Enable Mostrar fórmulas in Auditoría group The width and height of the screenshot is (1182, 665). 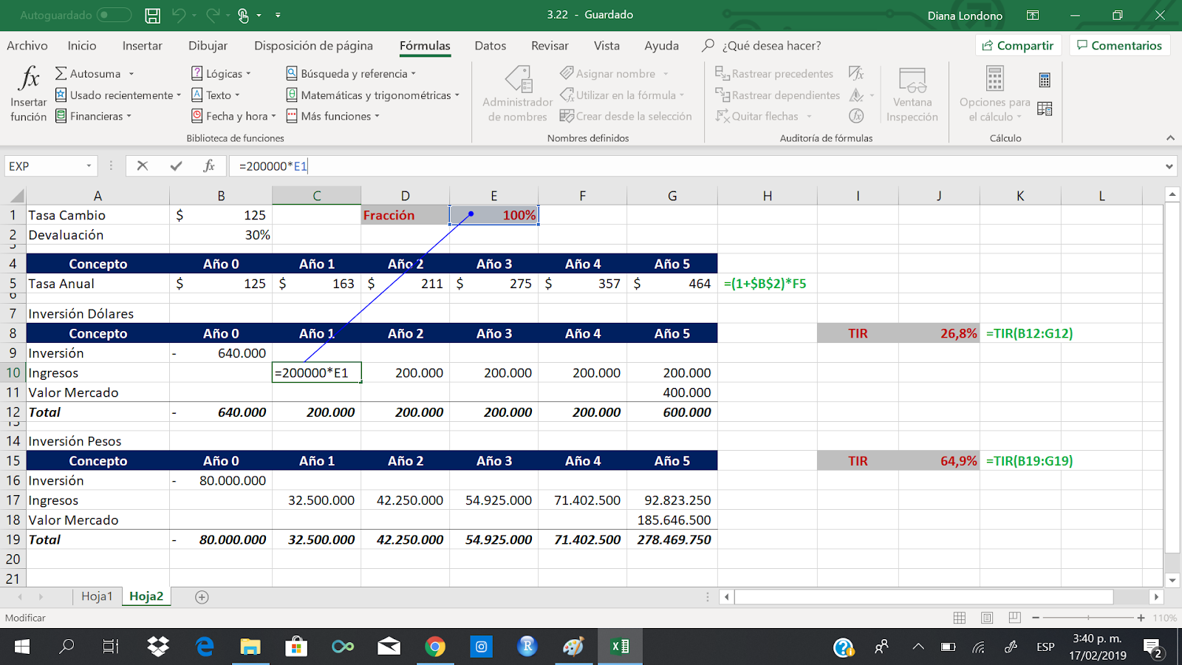click(856, 73)
